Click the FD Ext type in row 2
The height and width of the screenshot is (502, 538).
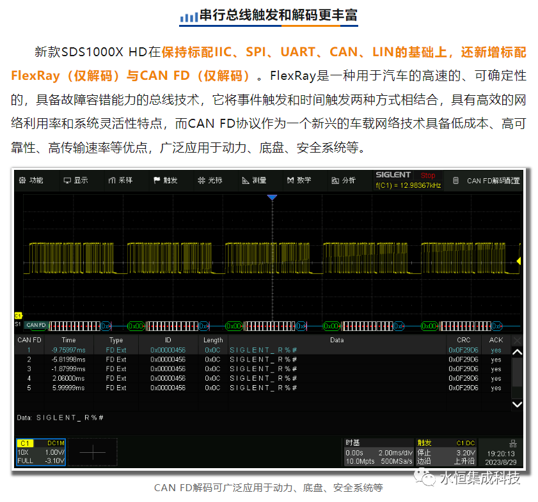[x=116, y=360]
